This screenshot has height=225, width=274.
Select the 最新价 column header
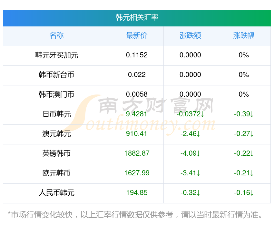click(137, 35)
